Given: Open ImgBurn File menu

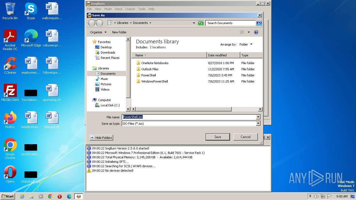Looking at the screenshot, I should tap(89, 9).
